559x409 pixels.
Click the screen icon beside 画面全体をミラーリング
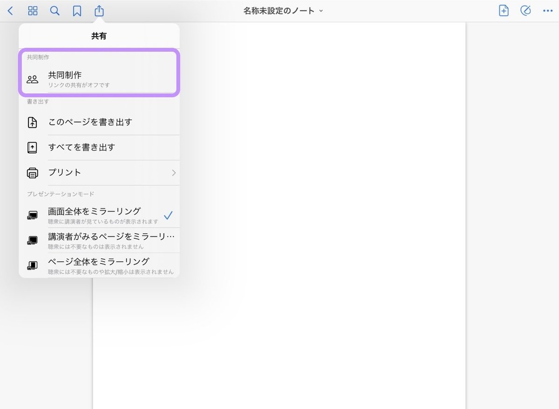tap(32, 215)
